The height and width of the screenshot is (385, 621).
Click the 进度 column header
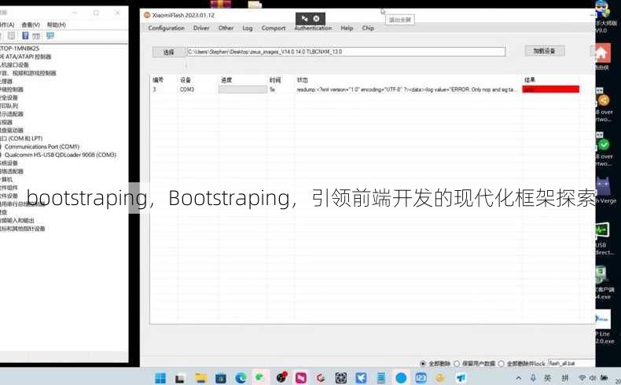click(x=226, y=80)
